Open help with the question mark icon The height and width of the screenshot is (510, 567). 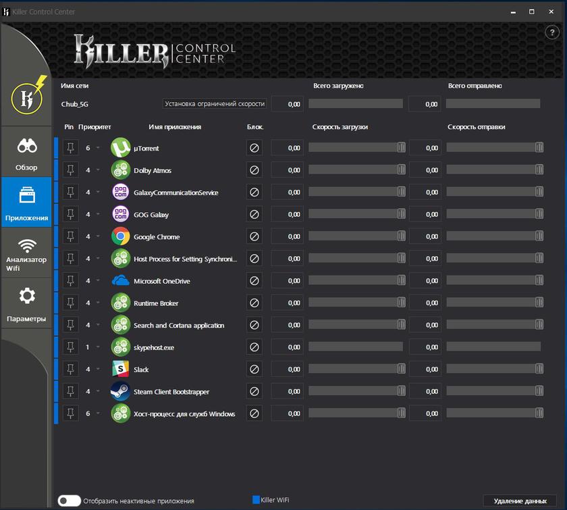tap(550, 32)
